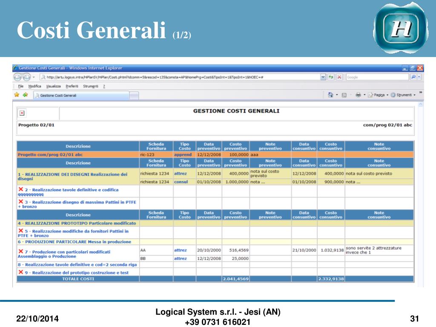
Task: Click the 516,4569 costo preventivo cell
Action: (x=235, y=250)
